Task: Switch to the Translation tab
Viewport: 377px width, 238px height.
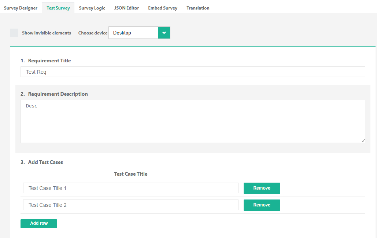Action: [198, 8]
